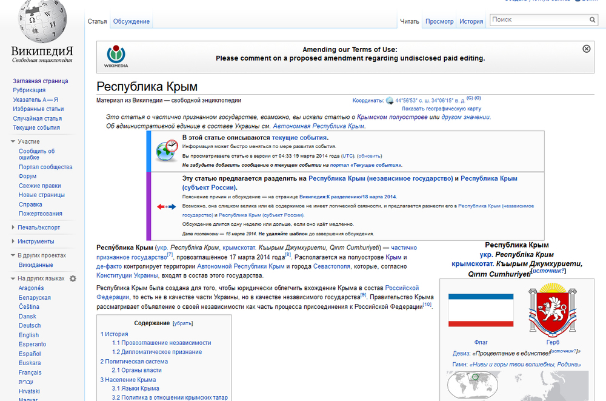Collapse the На других языках section

tap(38, 278)
